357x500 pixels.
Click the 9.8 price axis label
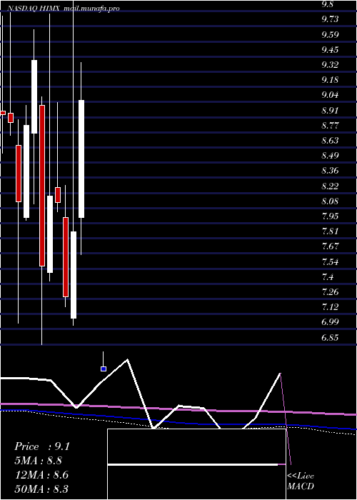point(328,4)
